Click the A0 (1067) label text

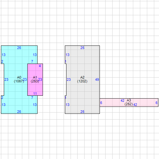19,79
